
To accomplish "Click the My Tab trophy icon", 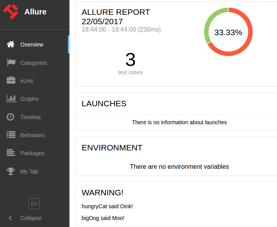I will 11,171.
